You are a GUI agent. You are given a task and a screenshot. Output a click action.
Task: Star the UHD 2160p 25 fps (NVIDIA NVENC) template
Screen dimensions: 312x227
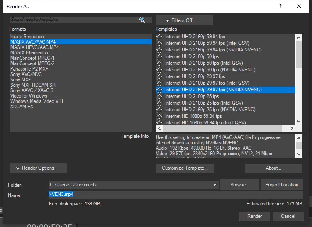(159, 110)
